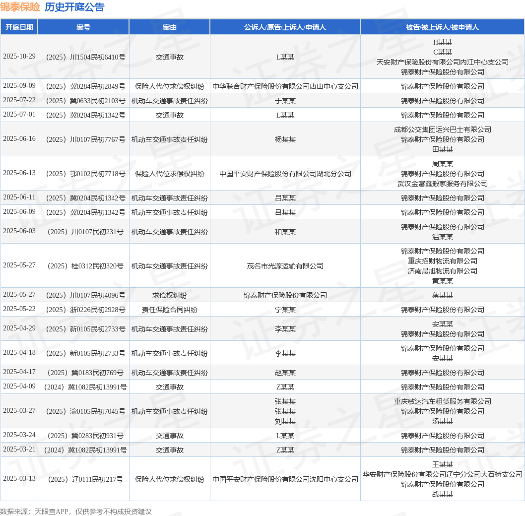Click plaintiff 茂名市光源运输有限公司

pos(285,266)
